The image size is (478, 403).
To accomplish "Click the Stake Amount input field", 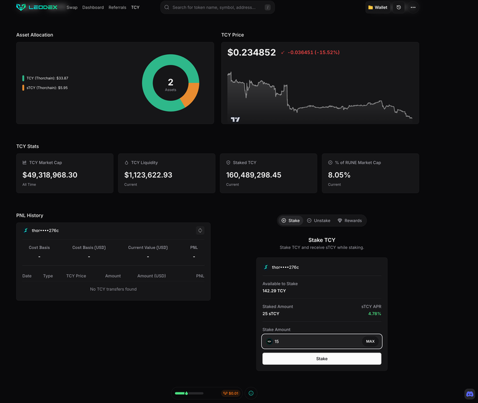I will (322, 341).
